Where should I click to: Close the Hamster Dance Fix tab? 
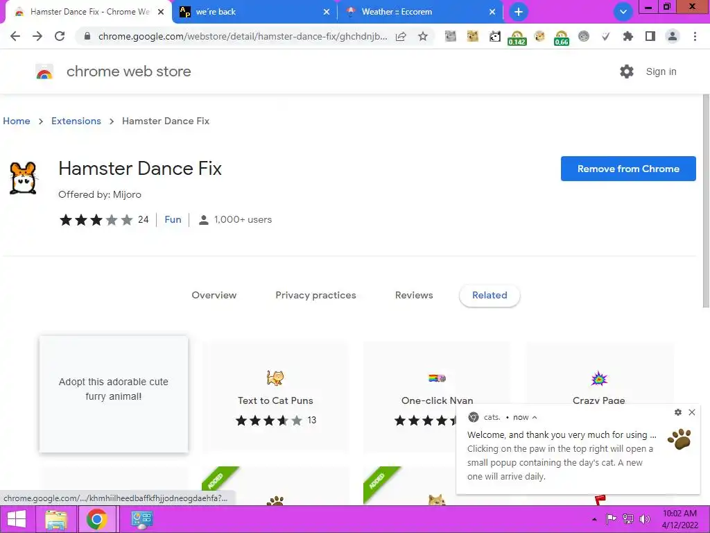[161, 12]
